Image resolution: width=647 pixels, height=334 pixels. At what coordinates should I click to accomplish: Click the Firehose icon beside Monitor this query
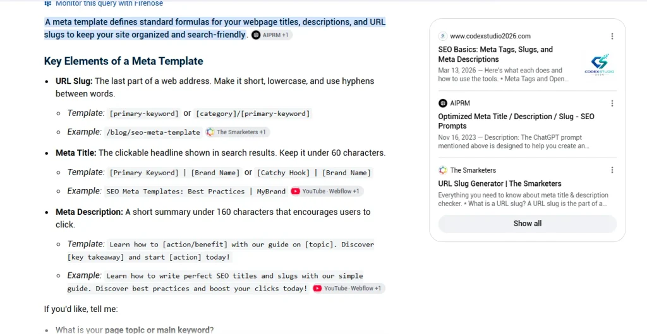tap(48, 3)
